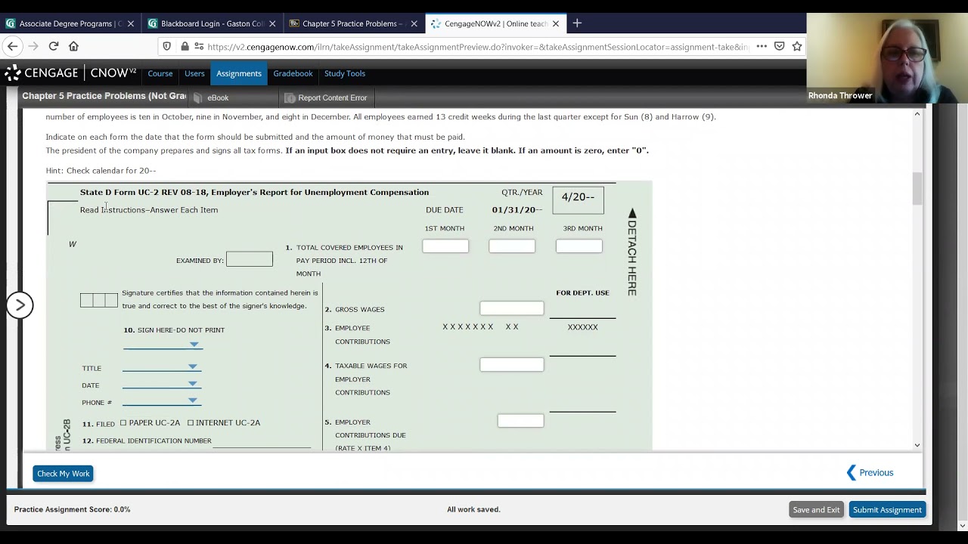Click the Taxable Wages input box
Screen dimensions: 968x544
click(x=512, y=365)
